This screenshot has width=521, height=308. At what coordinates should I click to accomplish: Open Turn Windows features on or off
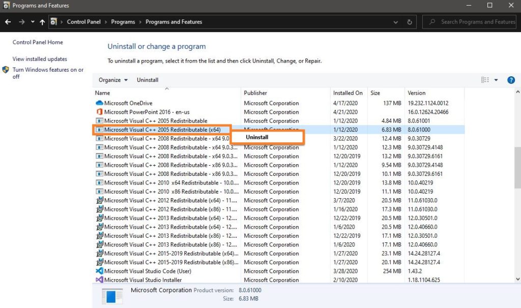[48, 73]
